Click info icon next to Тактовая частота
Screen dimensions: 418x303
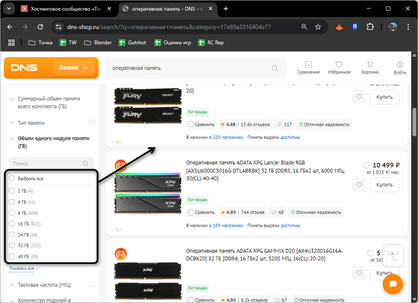92,284
